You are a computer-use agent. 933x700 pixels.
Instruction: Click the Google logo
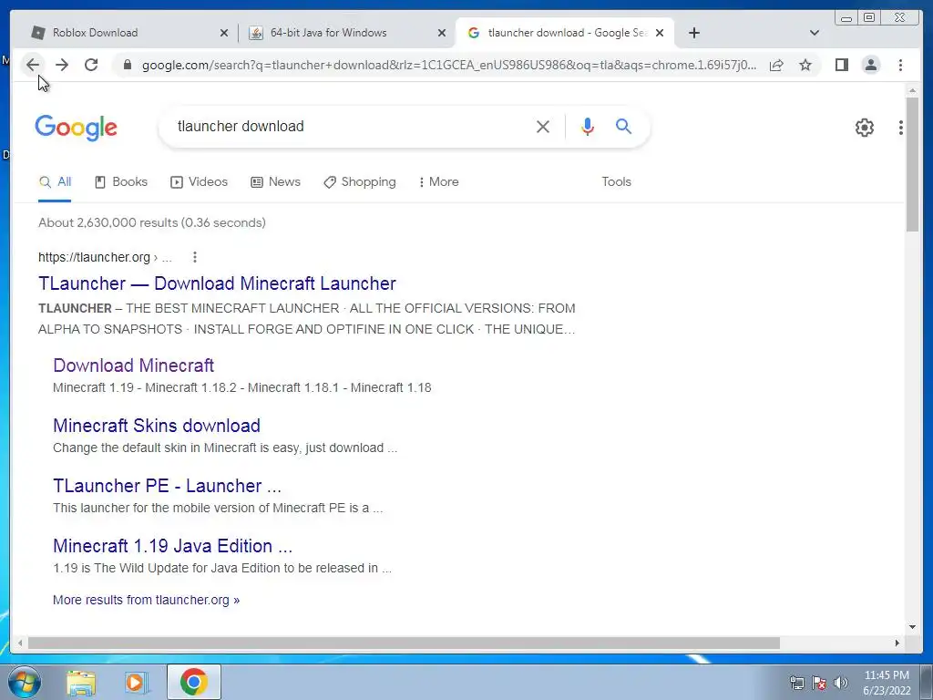click(77, 128)
